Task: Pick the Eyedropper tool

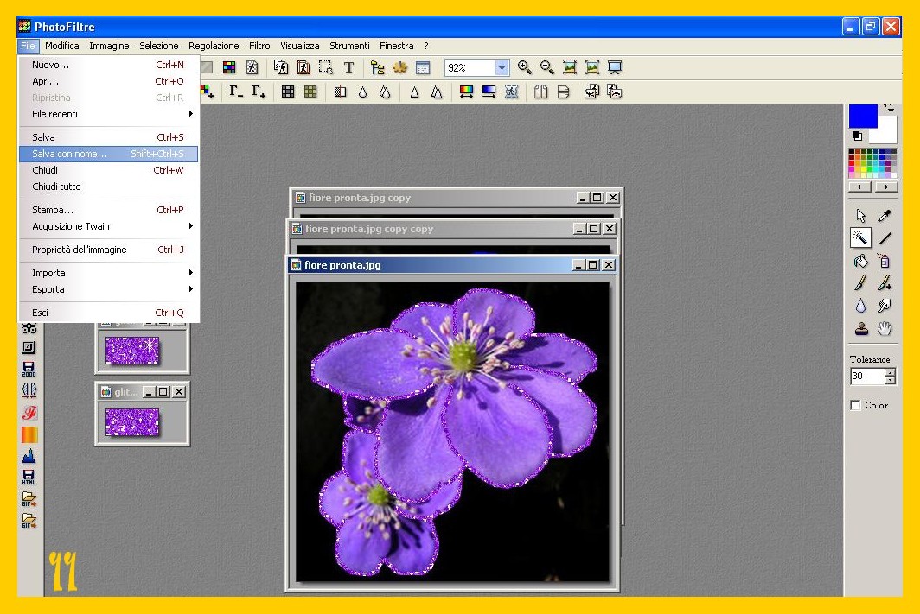Action: click(x=884, y=216)
